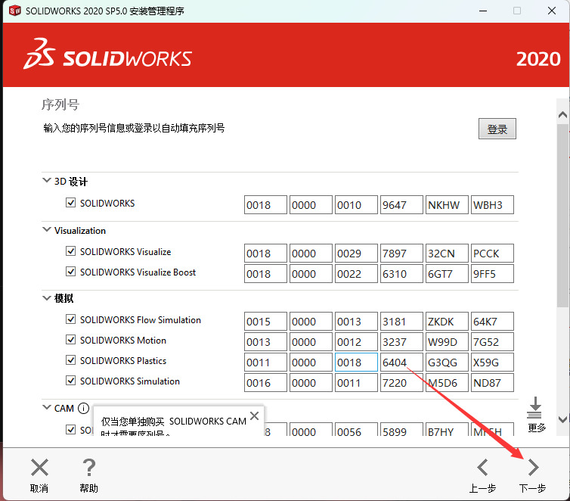The height and width of the screenshot is (501, 570).
Task: Click Simulation serial field containing 7220
Action: pos(401,382)
